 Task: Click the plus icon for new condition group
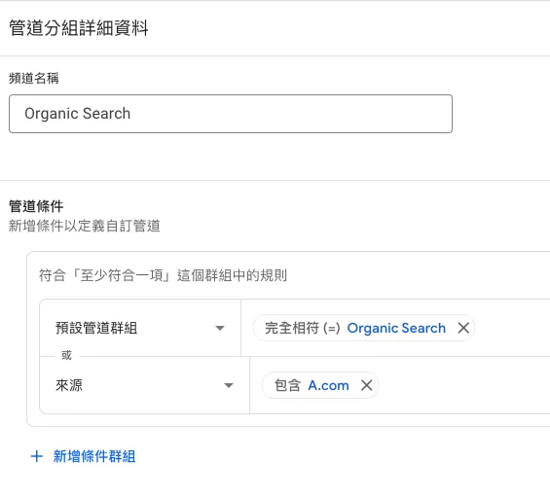click(37, 456)
